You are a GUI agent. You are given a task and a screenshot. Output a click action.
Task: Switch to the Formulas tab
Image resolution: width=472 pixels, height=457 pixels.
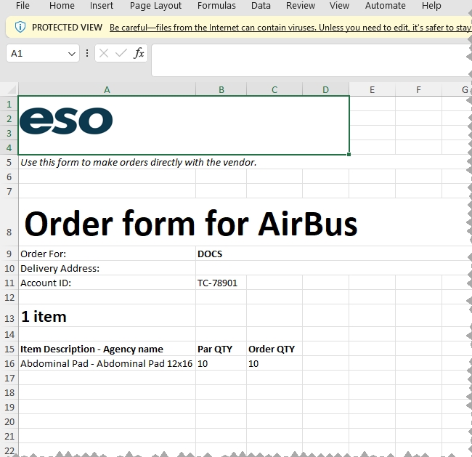(x=216, y=5)
